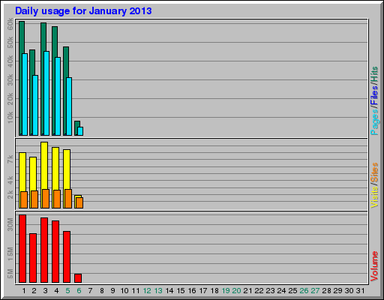Click the cyan Files bar for day 4
This screenshot has height=300, width=384.
click(58, 96)
